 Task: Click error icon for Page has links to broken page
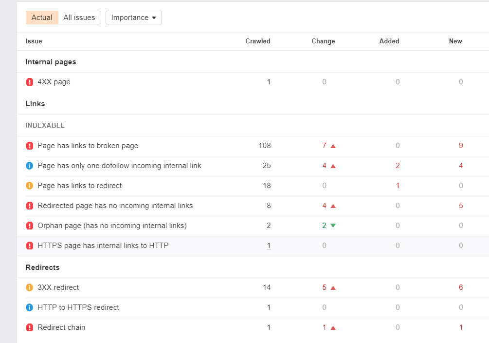coord(29,146)
